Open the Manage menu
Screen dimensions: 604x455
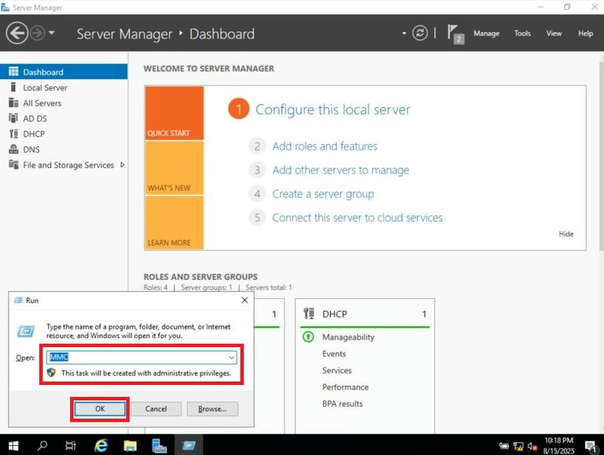[486, 33]
